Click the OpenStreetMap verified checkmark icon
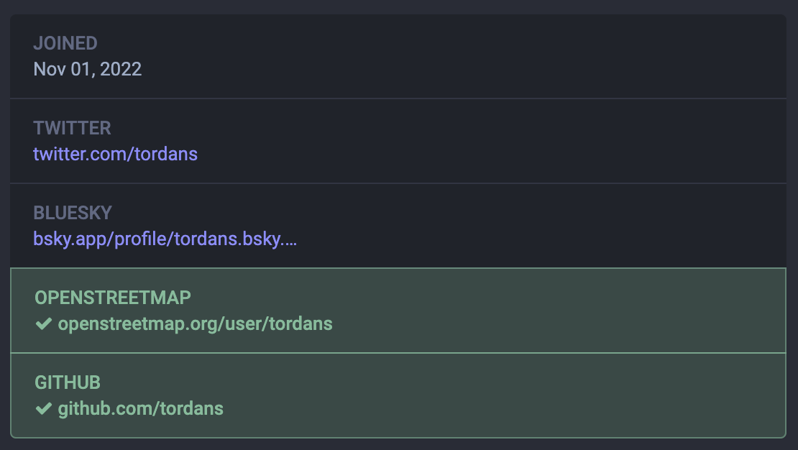The image size is (798, 450). coord(43,324)
